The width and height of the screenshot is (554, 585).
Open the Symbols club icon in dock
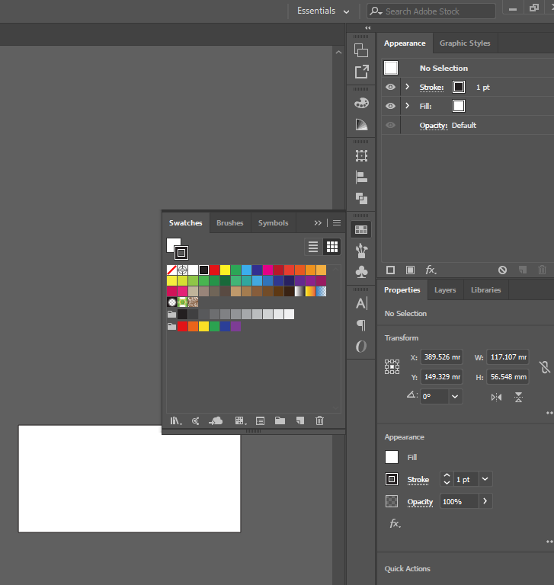[x=361, y=272]
